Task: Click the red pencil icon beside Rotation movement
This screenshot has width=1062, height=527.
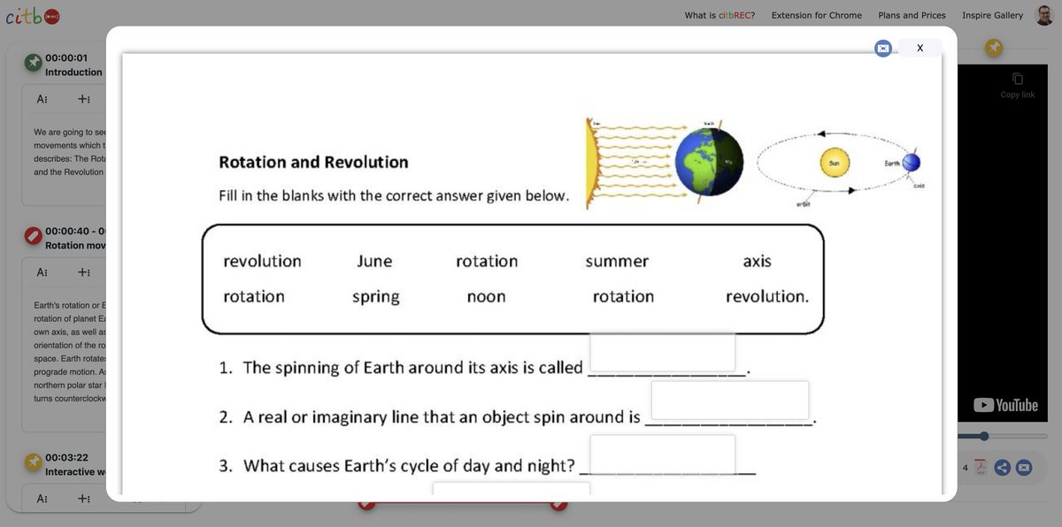Action: (x=33, y=235)
